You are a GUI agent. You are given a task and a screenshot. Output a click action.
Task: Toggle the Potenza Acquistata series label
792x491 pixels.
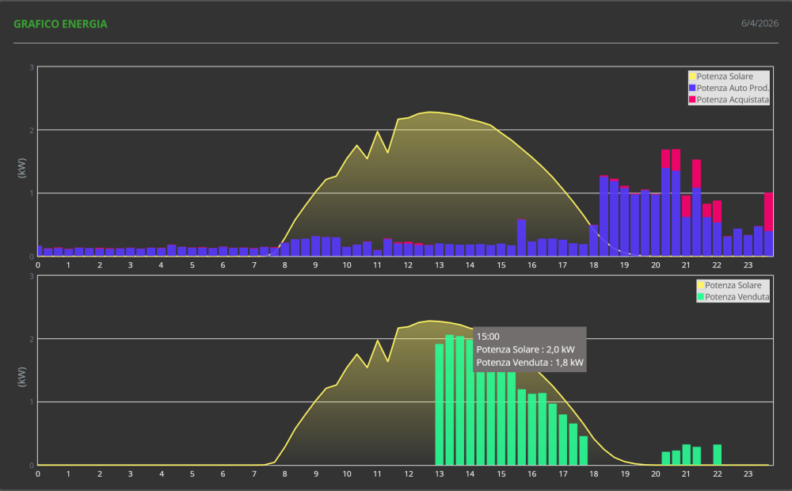click(x=733, y=100)
